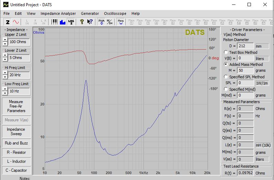Increase the Upper Z Limit with up arrow

click(5, 40)
